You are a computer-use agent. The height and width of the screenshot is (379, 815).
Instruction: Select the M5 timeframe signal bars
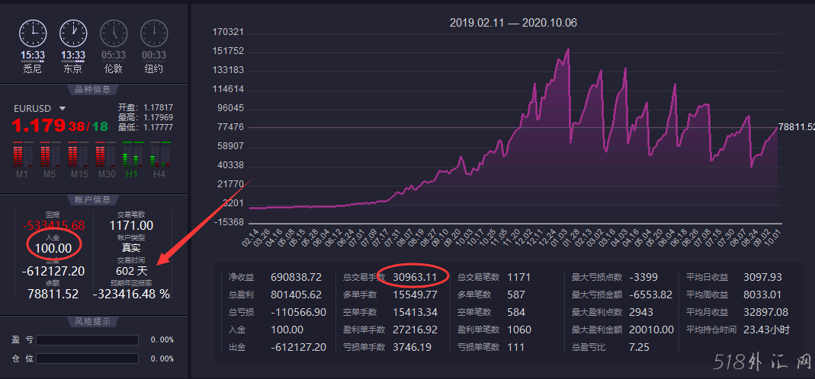(50, 154)
